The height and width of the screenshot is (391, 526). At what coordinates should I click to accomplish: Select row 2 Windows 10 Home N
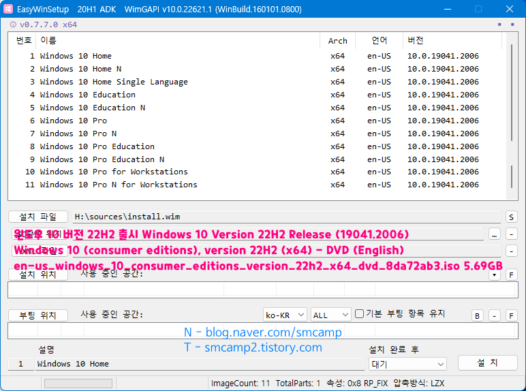(x=258, y=69)
